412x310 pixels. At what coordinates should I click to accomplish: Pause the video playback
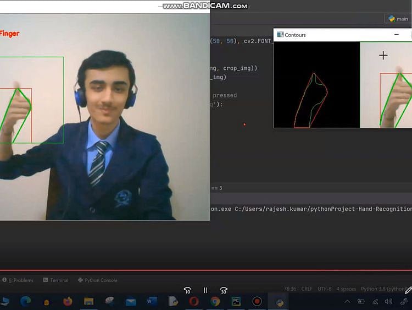205,290
